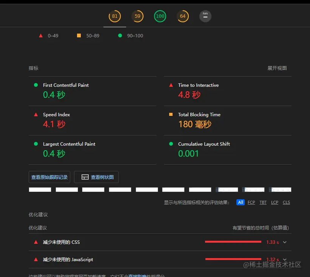Click the First Contentful Paint metric label

point(66,85)
